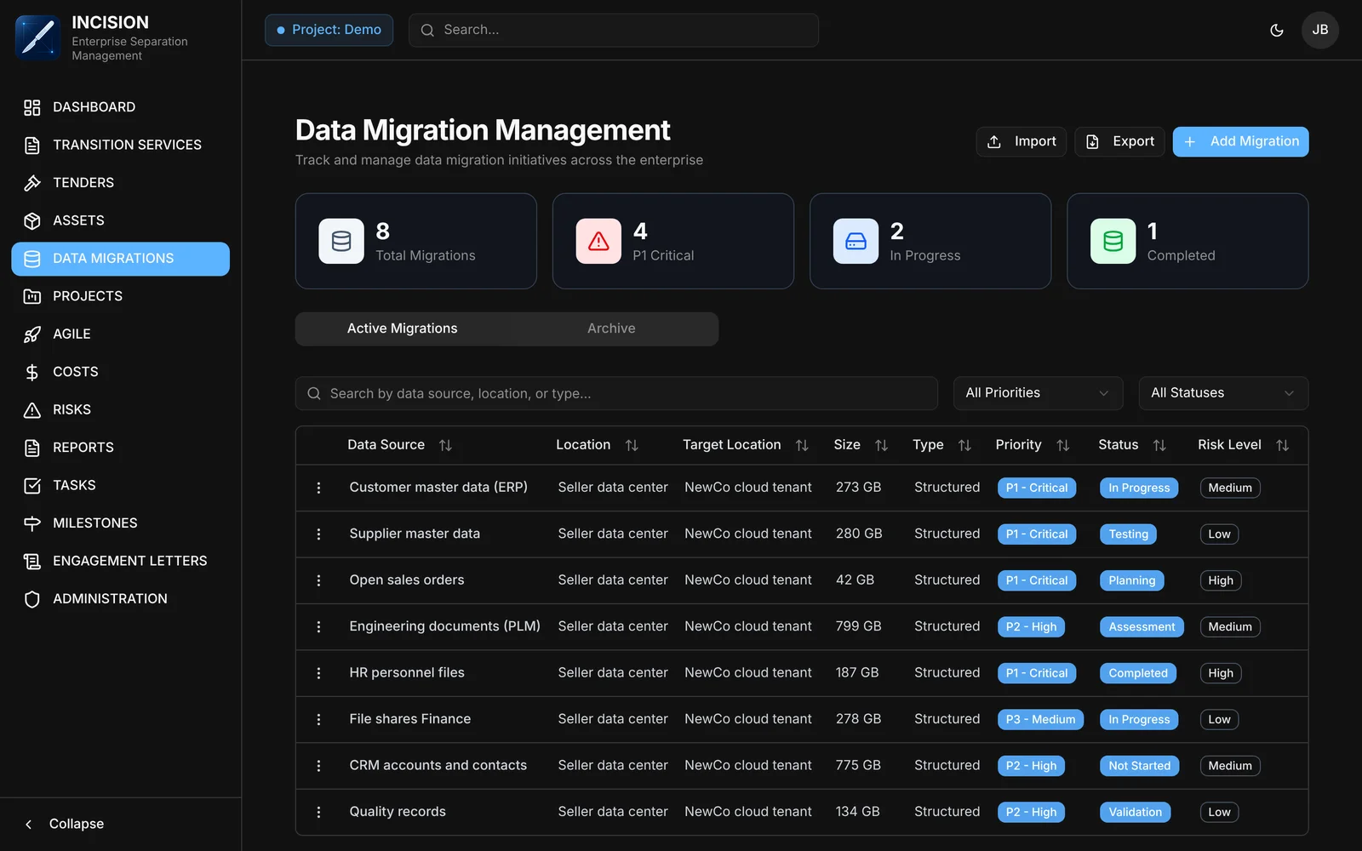The width and height of the screenshot is (1362, 851).
Task: Open Transition Services in the sidebar
Action: tap(120, 146)
